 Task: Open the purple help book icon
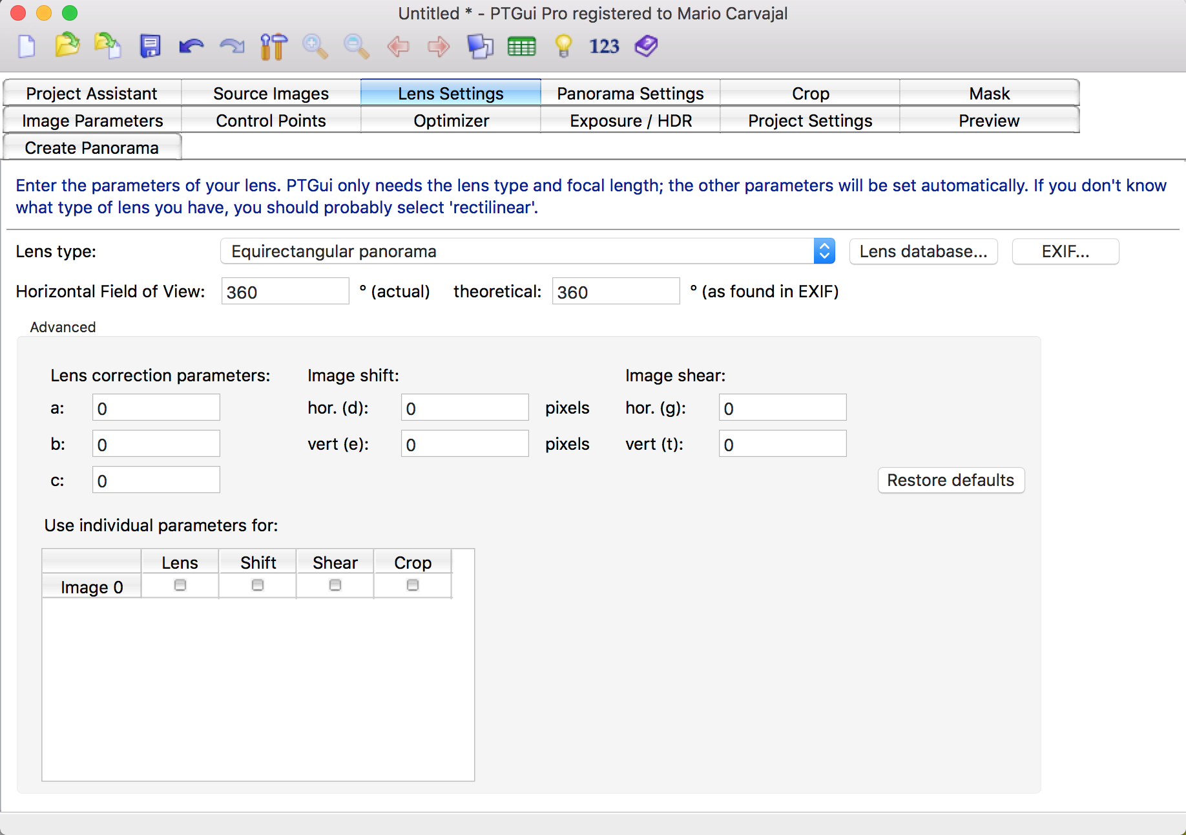point(646,46)
